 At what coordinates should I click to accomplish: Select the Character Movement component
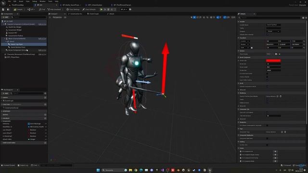pyautogui.click(x=21, y=54)
